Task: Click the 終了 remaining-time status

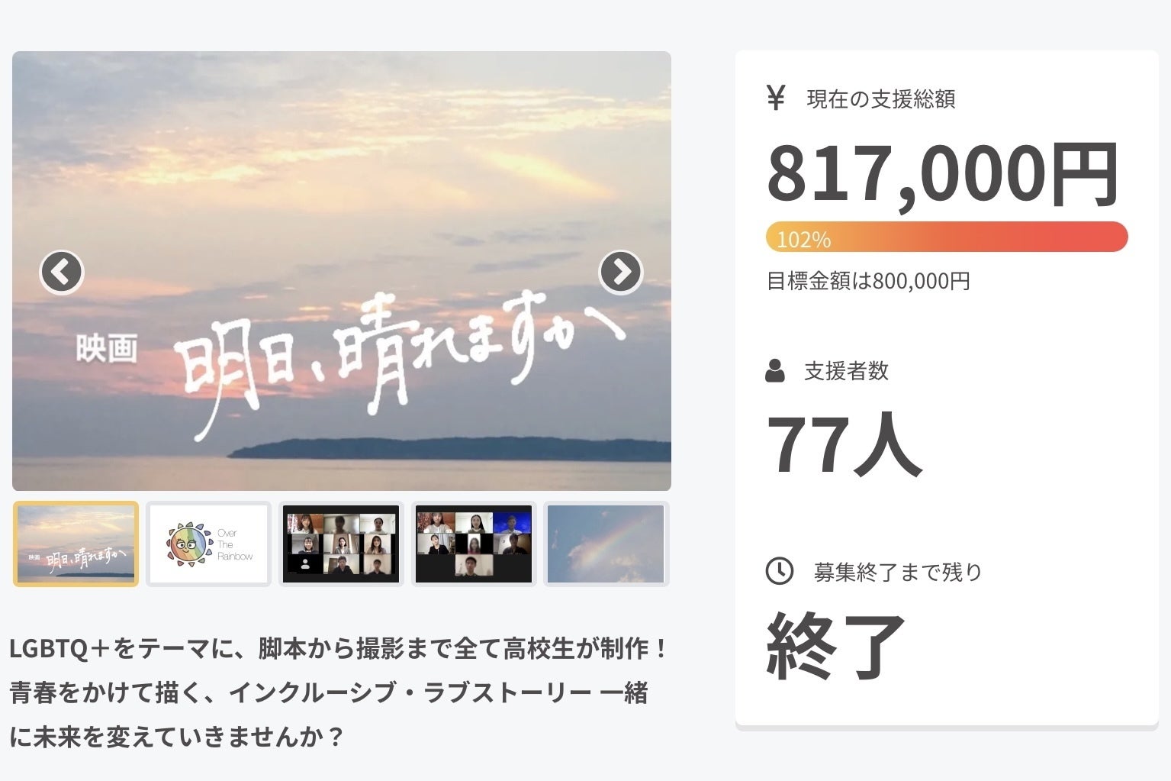Action: point(836,646)
